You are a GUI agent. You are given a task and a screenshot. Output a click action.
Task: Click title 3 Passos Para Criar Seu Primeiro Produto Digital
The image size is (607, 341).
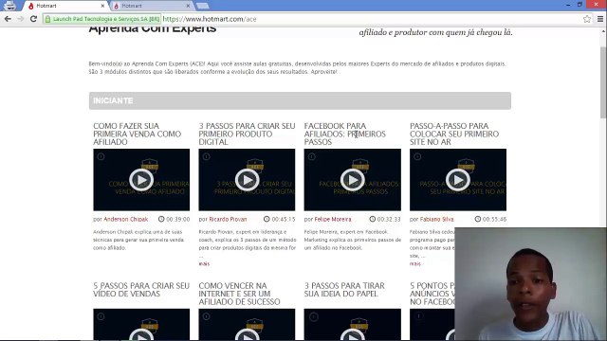[247, 134]
